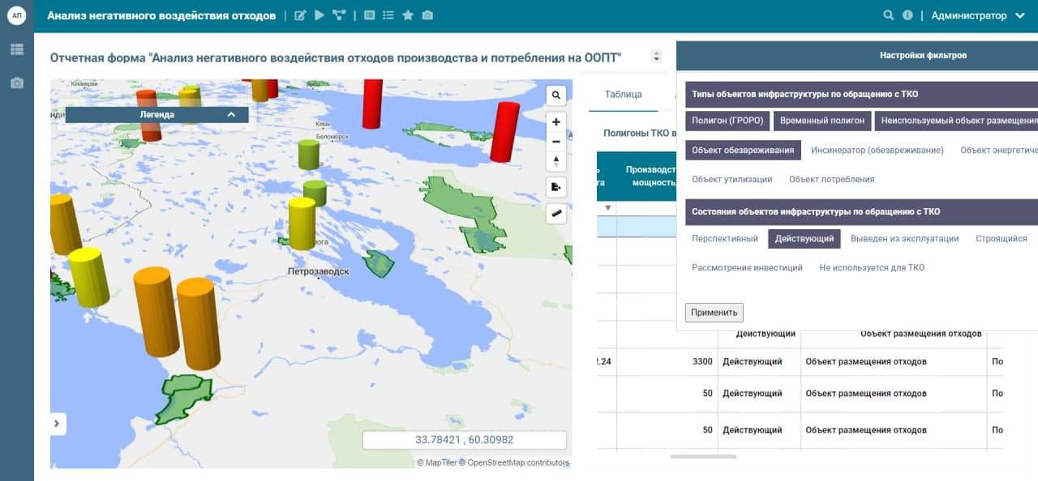Toggle the 'Полигон (ГРОРО)' filter off
Image resolution: width=1038 pixels, height=481 pixels.
727,121
